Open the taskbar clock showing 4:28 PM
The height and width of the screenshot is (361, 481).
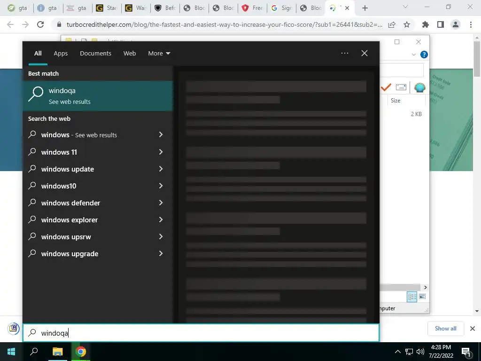[441, 352]
